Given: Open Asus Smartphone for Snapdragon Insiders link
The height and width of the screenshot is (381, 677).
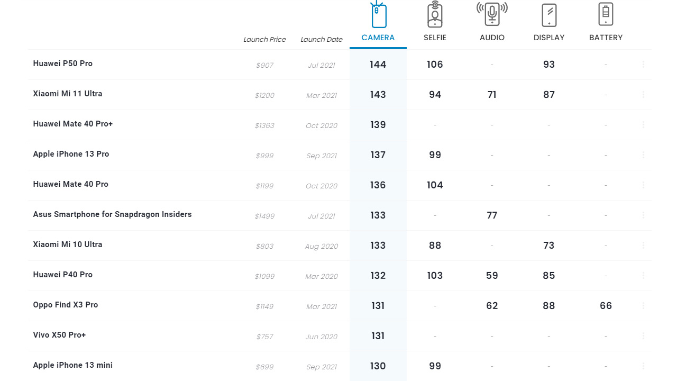Looking at the screenshot, I should (x=112, y=214).
